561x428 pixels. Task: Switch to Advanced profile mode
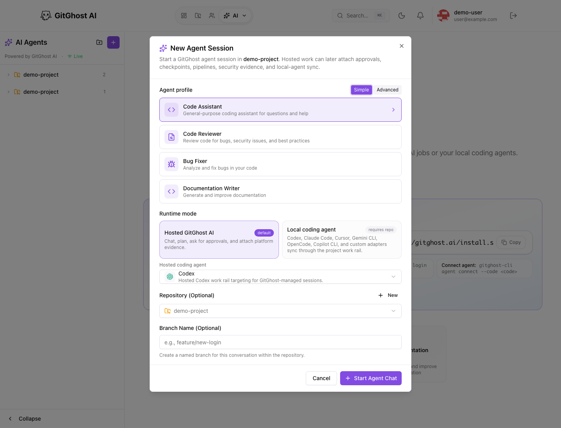[388, 90]
